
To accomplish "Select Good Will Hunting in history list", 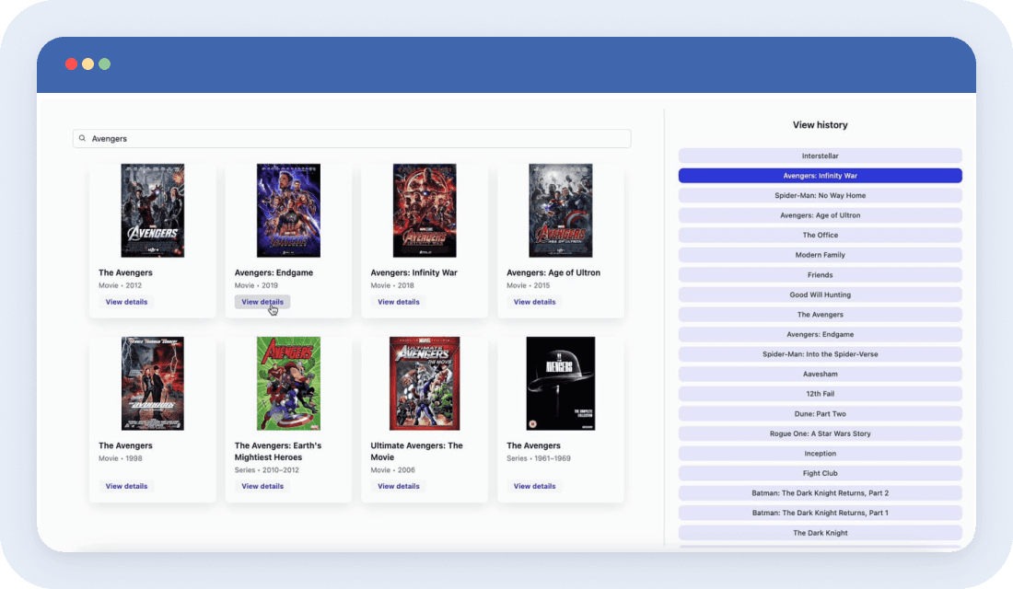I will [x=820, y=295].
